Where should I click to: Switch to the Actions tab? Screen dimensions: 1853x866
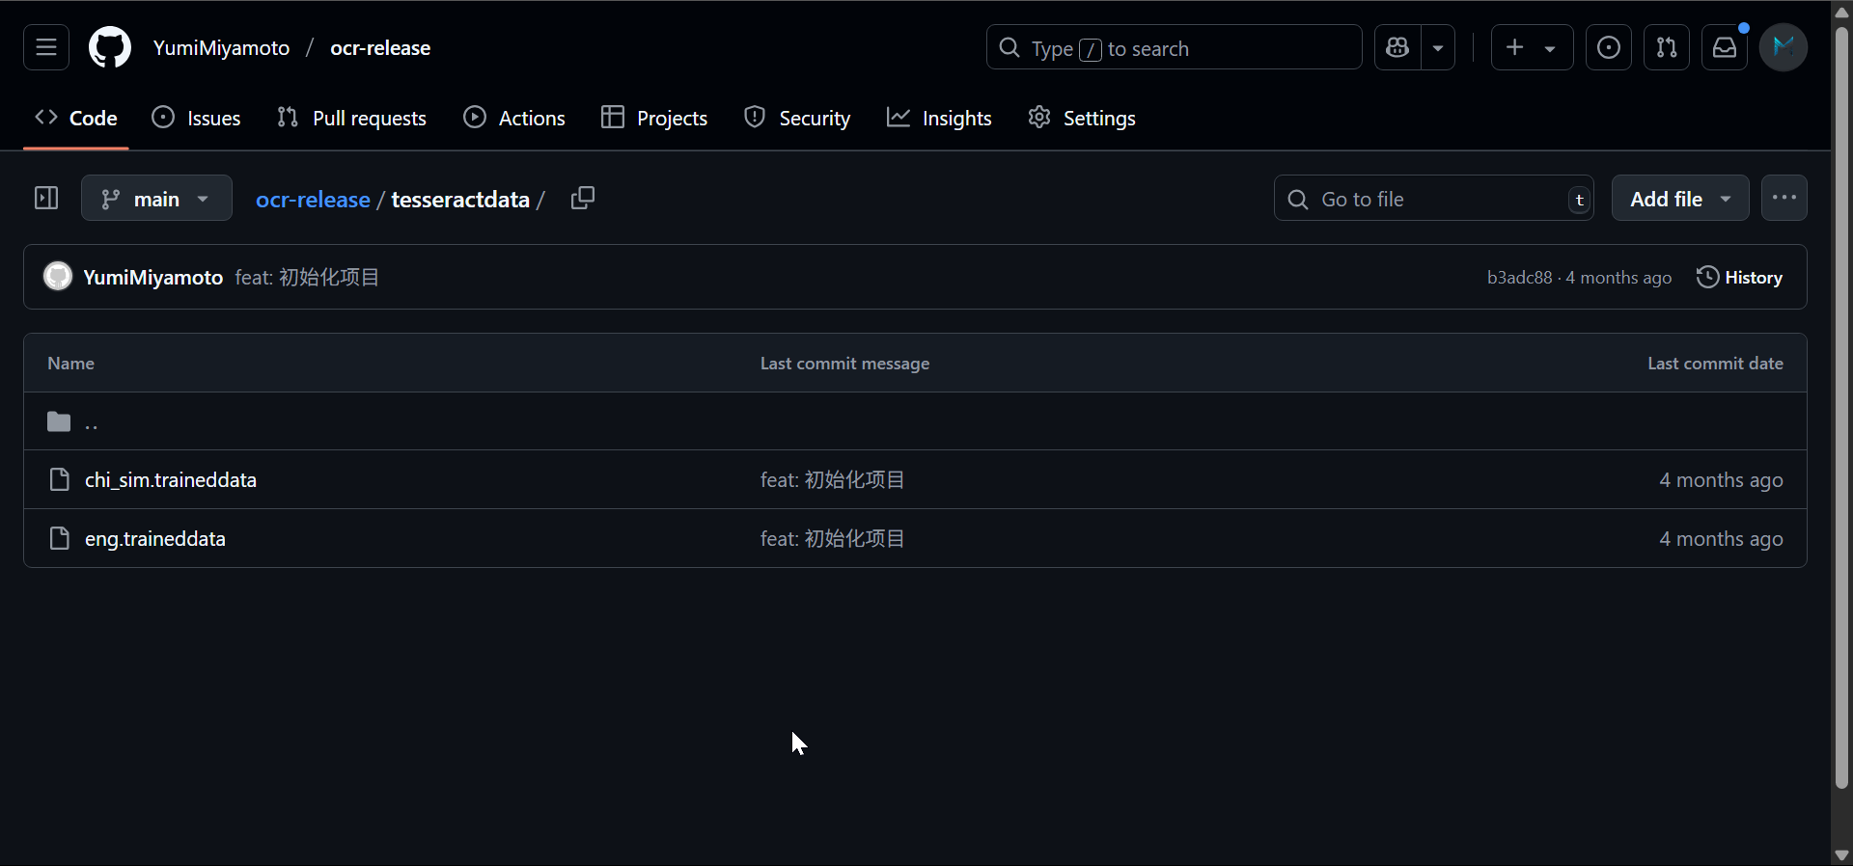514,118
